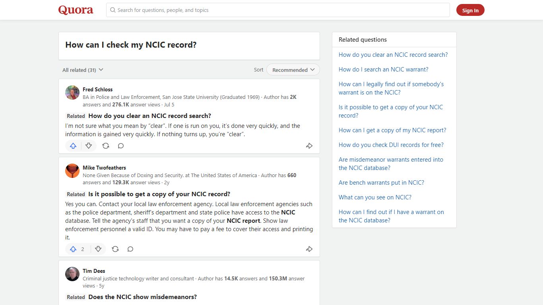
Task: Click the 'How can I check my NCIC record?' heading
Action: pyautogui.click(x=131, y=45)
